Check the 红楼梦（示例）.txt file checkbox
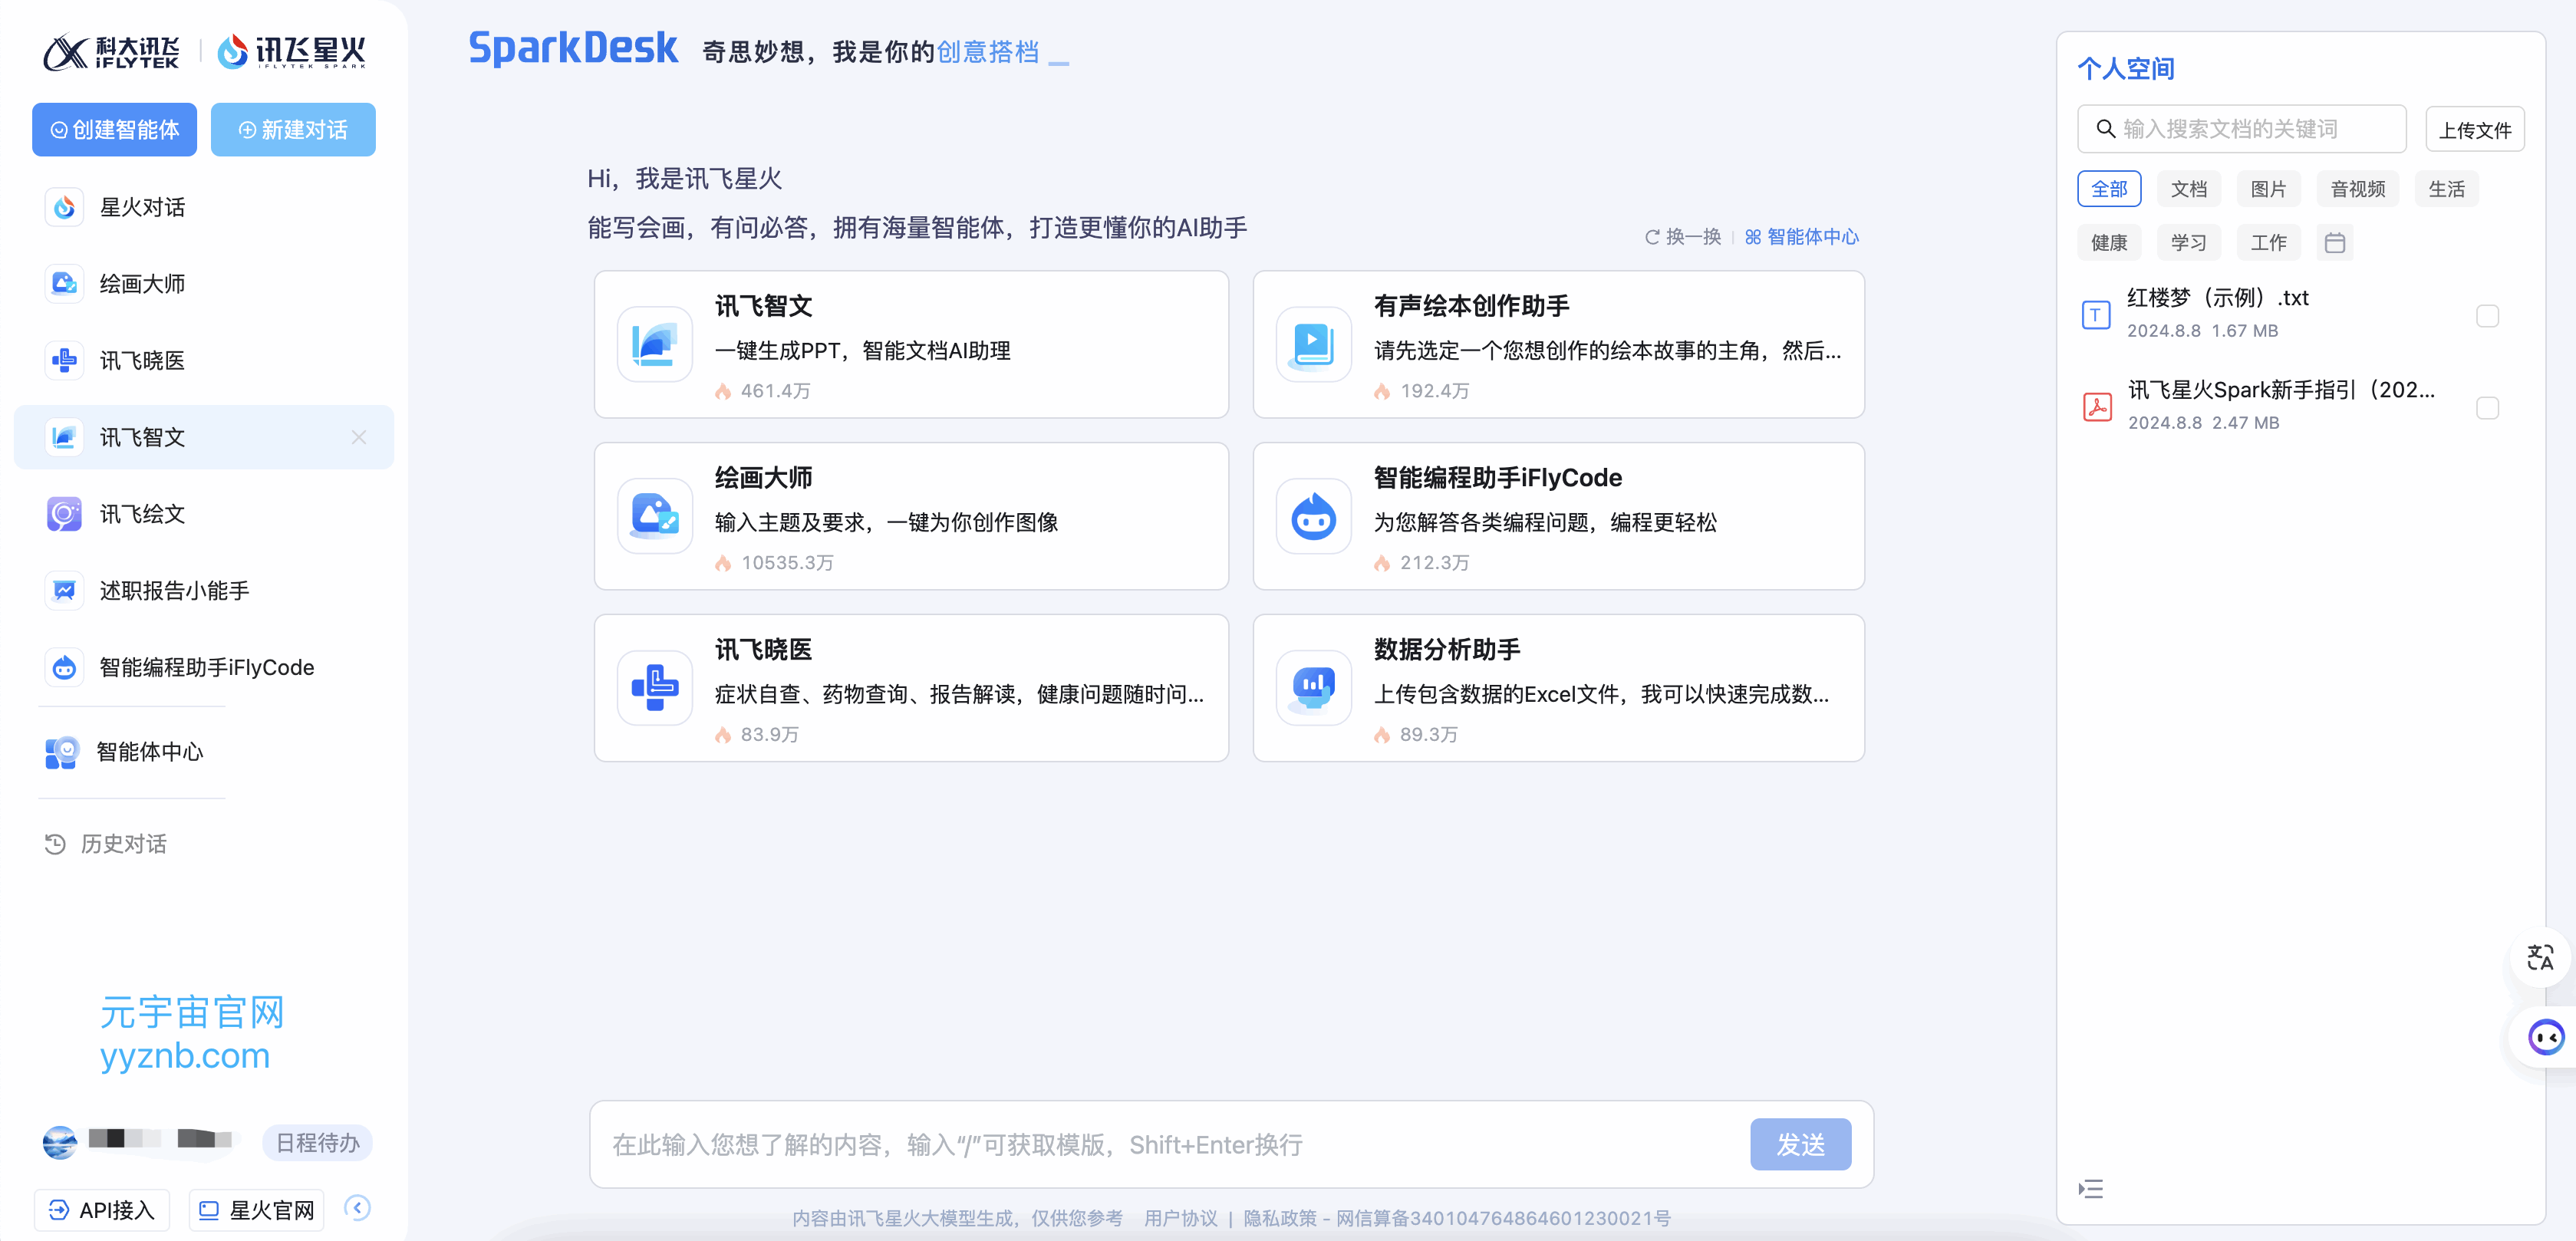The height and width of the screenshot is (1241, 2576). point(2487,316)
